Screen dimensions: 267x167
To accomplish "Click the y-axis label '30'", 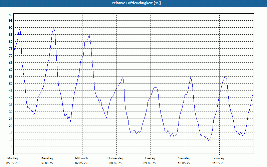I will (x=11, y=112).
